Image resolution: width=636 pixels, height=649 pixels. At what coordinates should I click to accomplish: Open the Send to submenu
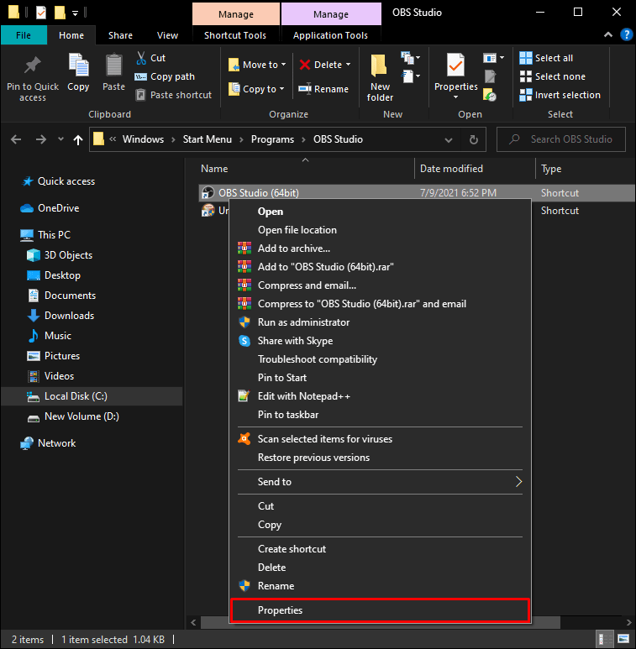point(380,482)
